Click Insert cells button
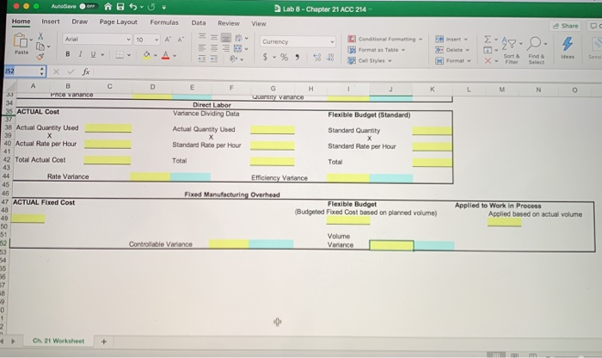The width and height of the screenshot is (602, 358). [451, 40]
